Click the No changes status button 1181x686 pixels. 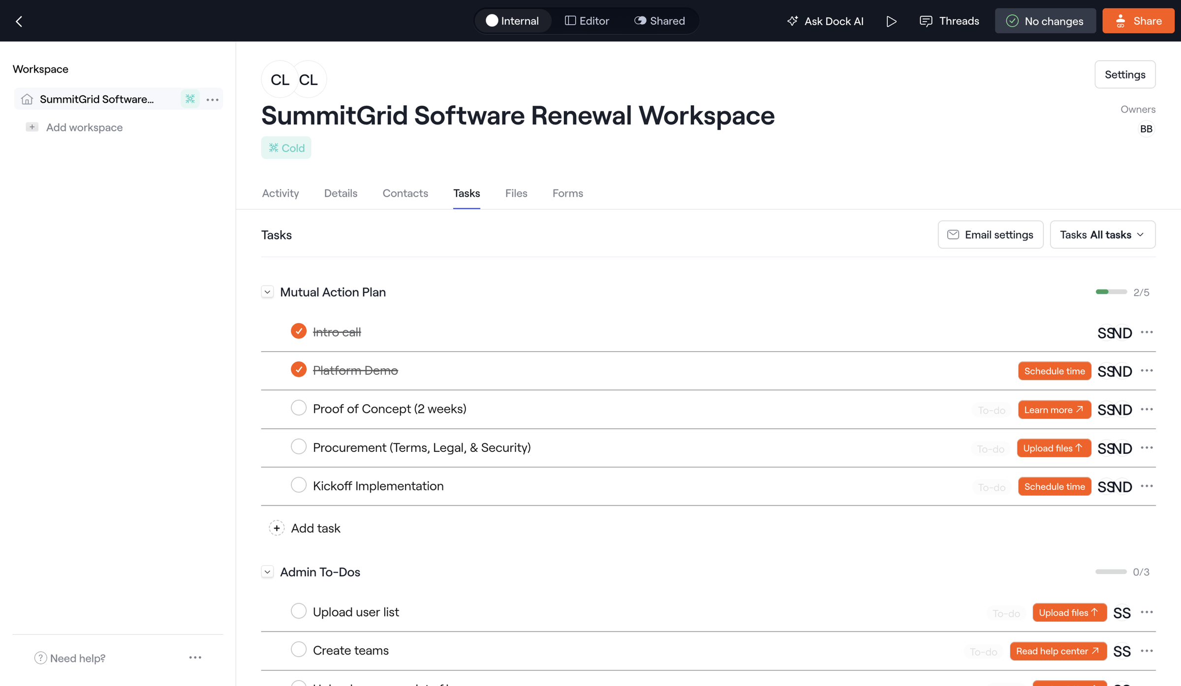(x=1045, y=21)
